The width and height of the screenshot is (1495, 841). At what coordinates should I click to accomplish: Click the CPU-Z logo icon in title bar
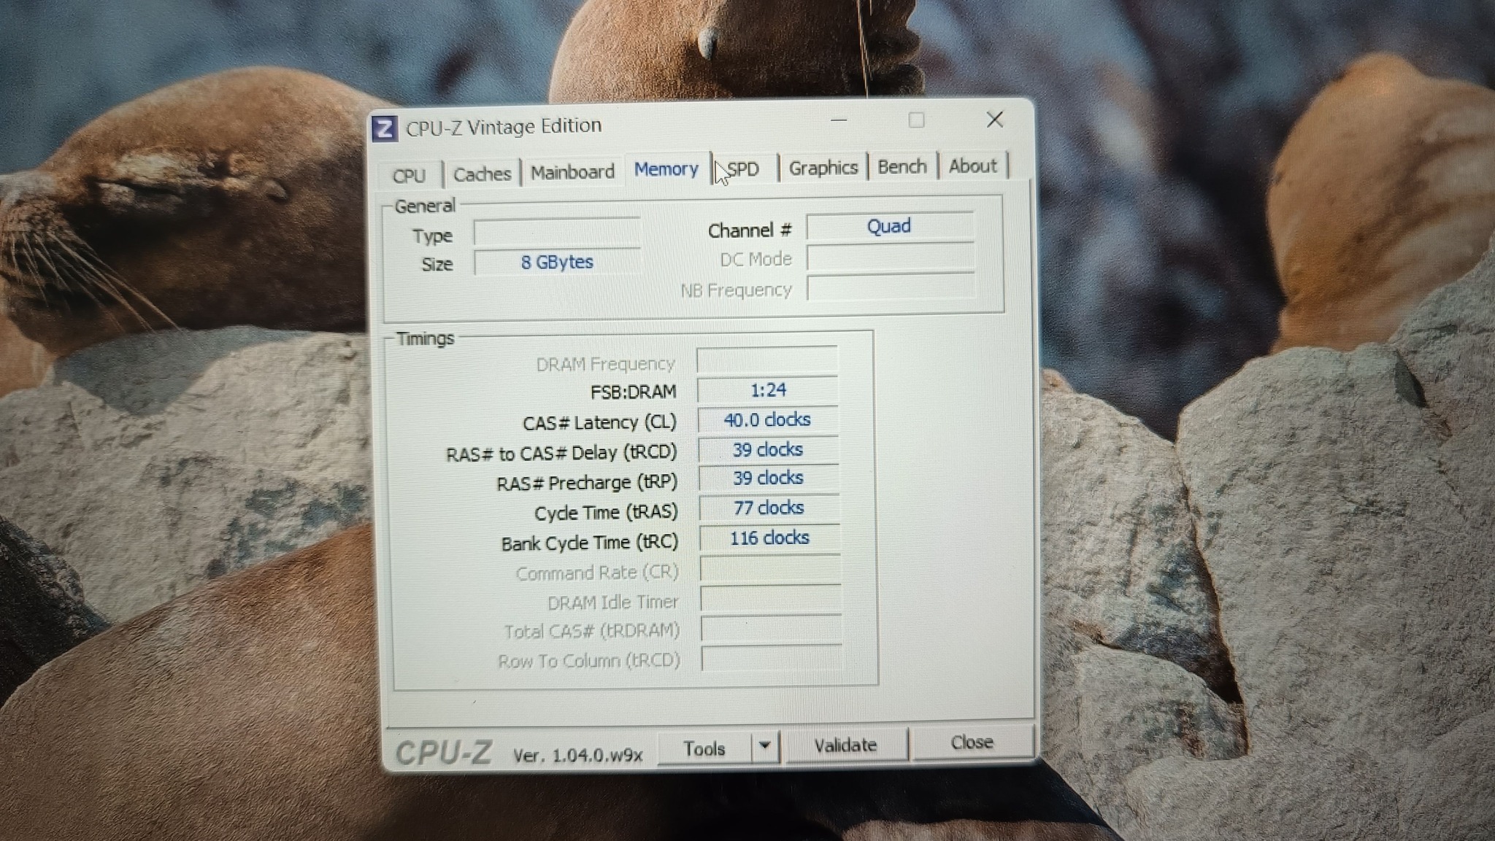(385, 129)
